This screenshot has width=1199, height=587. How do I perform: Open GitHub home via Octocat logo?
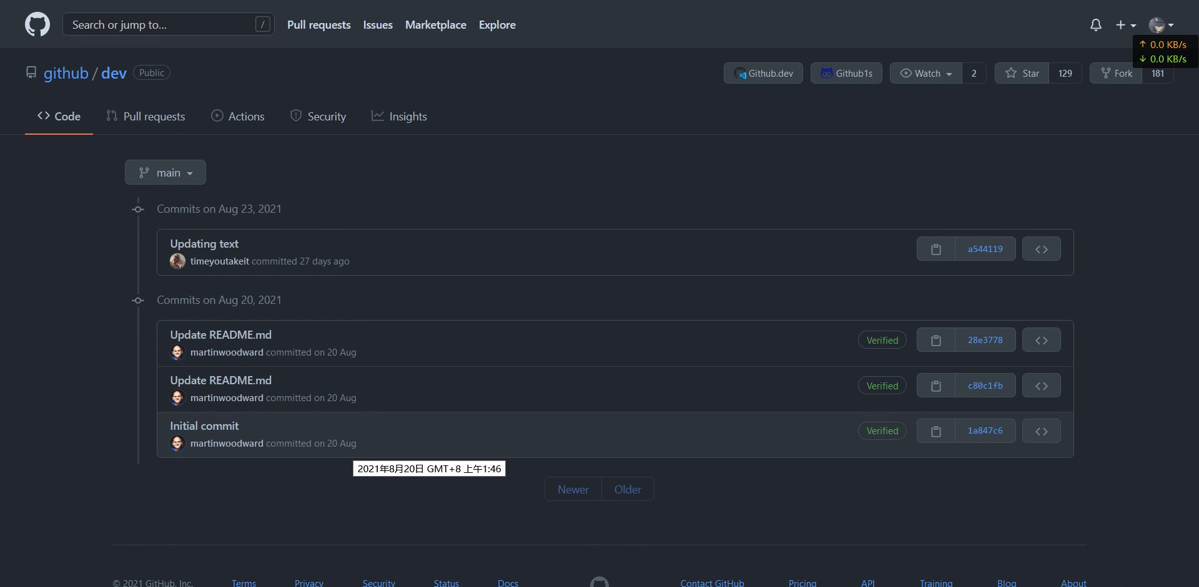tap(37, 24)
